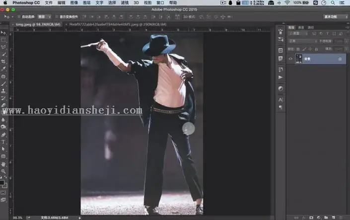
Task: Open the Adjustments panel icon
Action: click(x=280, y=89)
